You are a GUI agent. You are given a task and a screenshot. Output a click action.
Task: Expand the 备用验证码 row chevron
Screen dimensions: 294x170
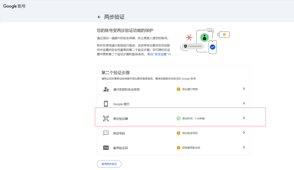244,147
